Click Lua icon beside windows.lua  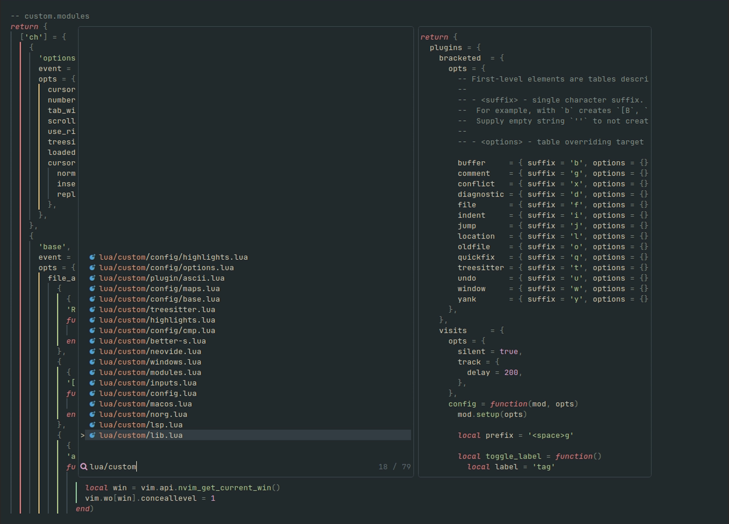coord(92,362)
